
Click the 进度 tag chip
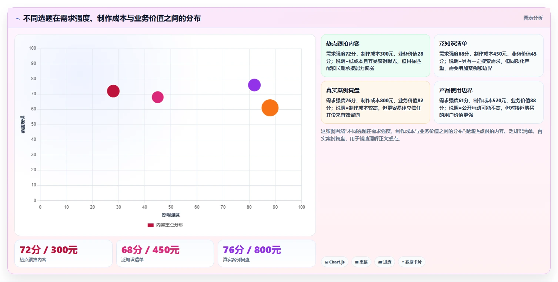pos(385,262)
